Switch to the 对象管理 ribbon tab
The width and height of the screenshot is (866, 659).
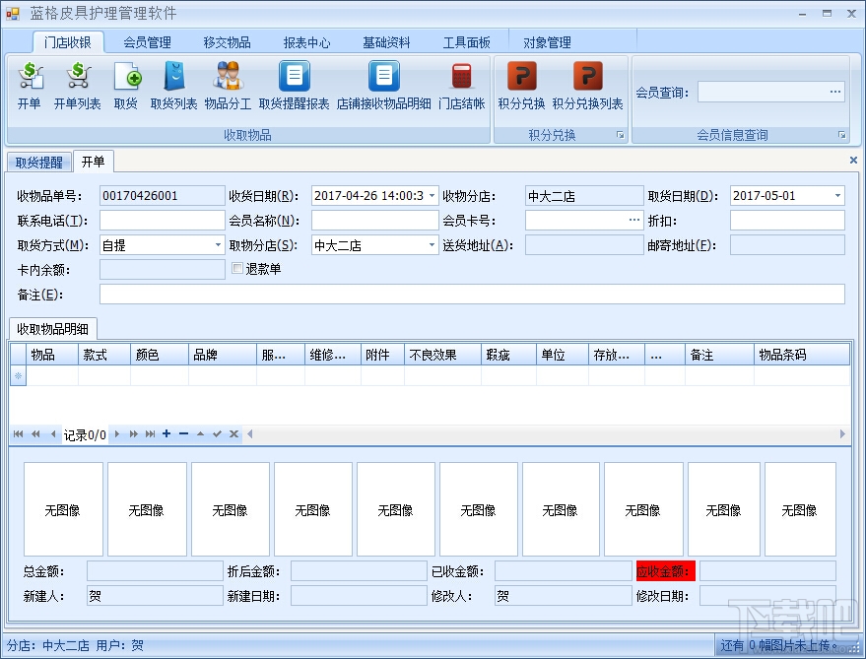[x=547, y=42]
